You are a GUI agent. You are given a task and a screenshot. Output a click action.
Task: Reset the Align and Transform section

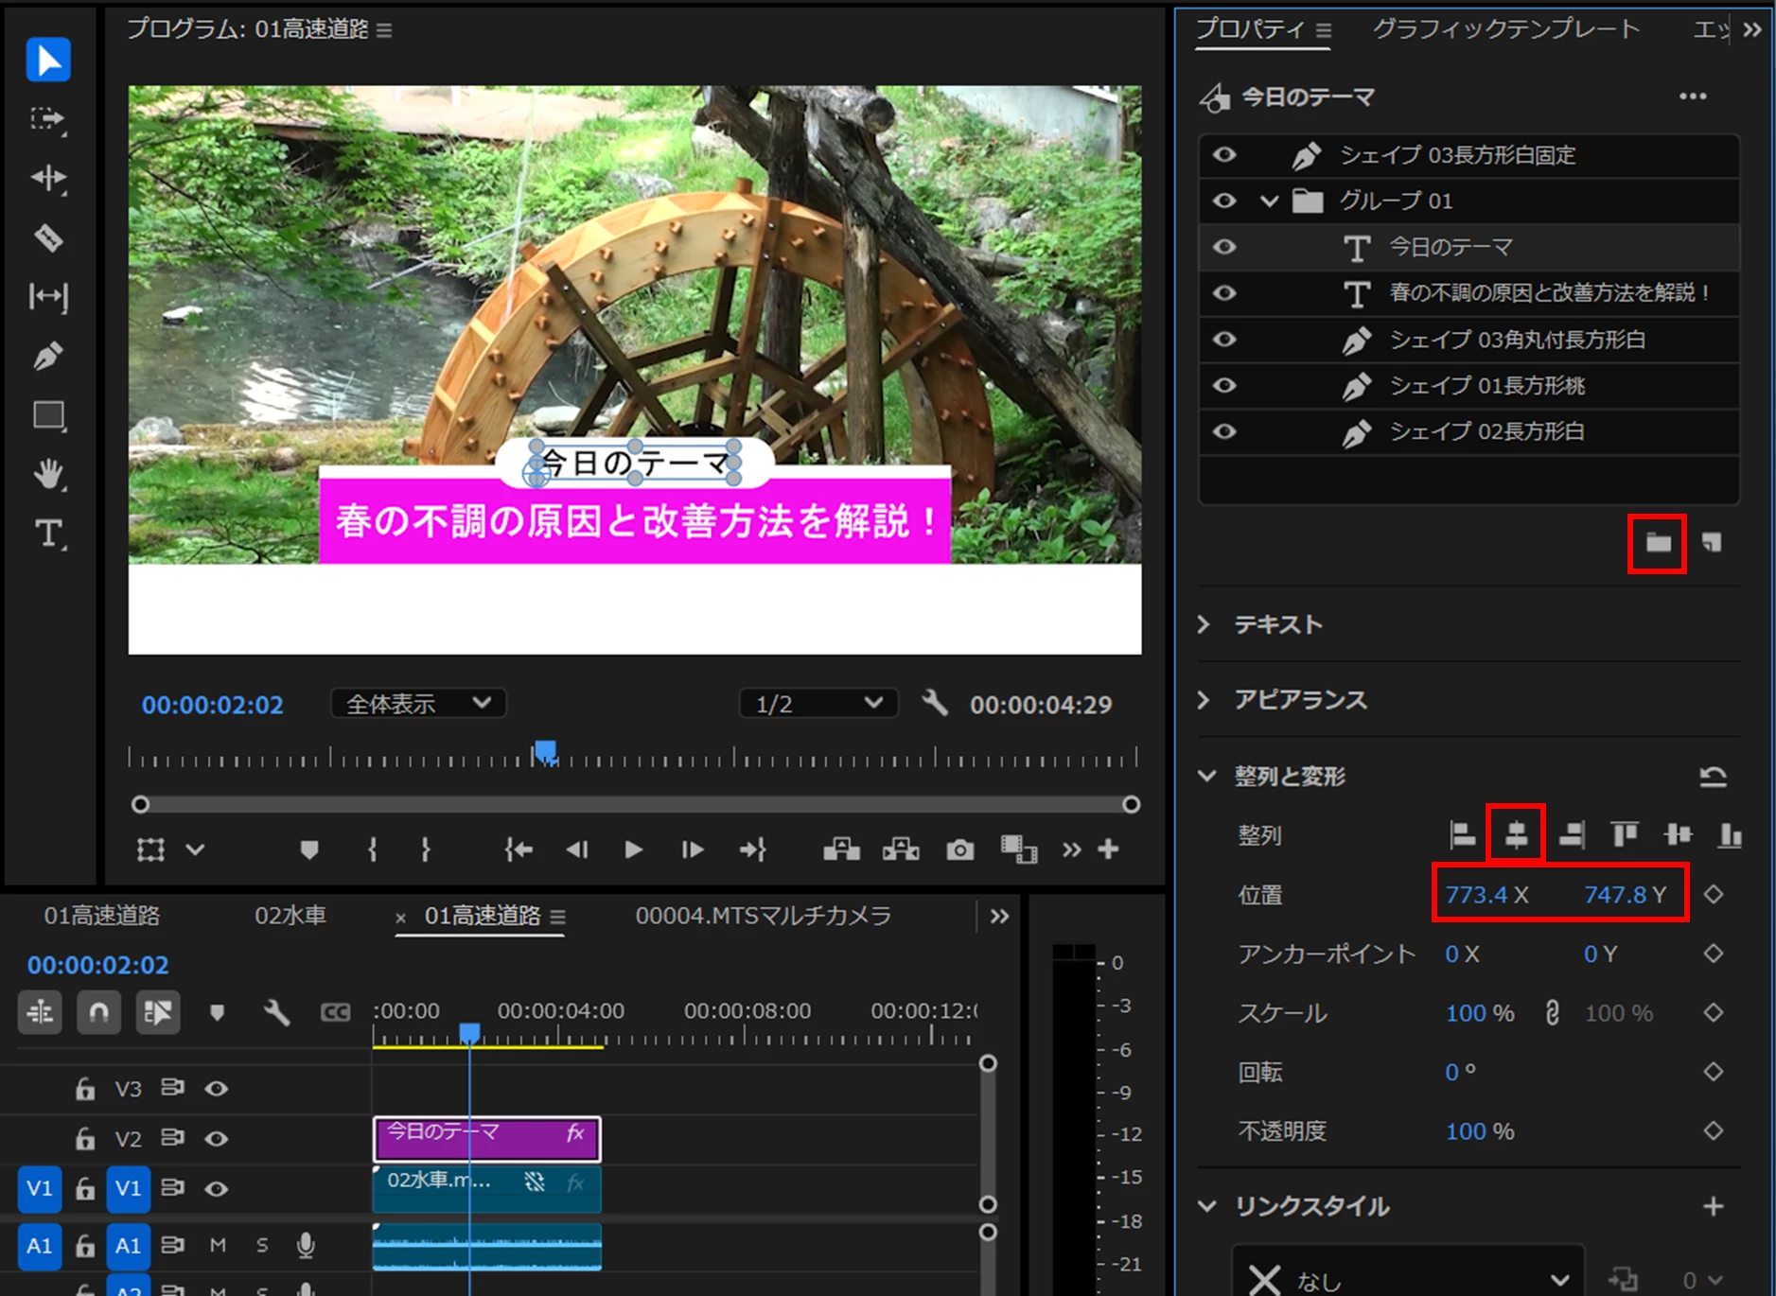(x=1713, y=777)
